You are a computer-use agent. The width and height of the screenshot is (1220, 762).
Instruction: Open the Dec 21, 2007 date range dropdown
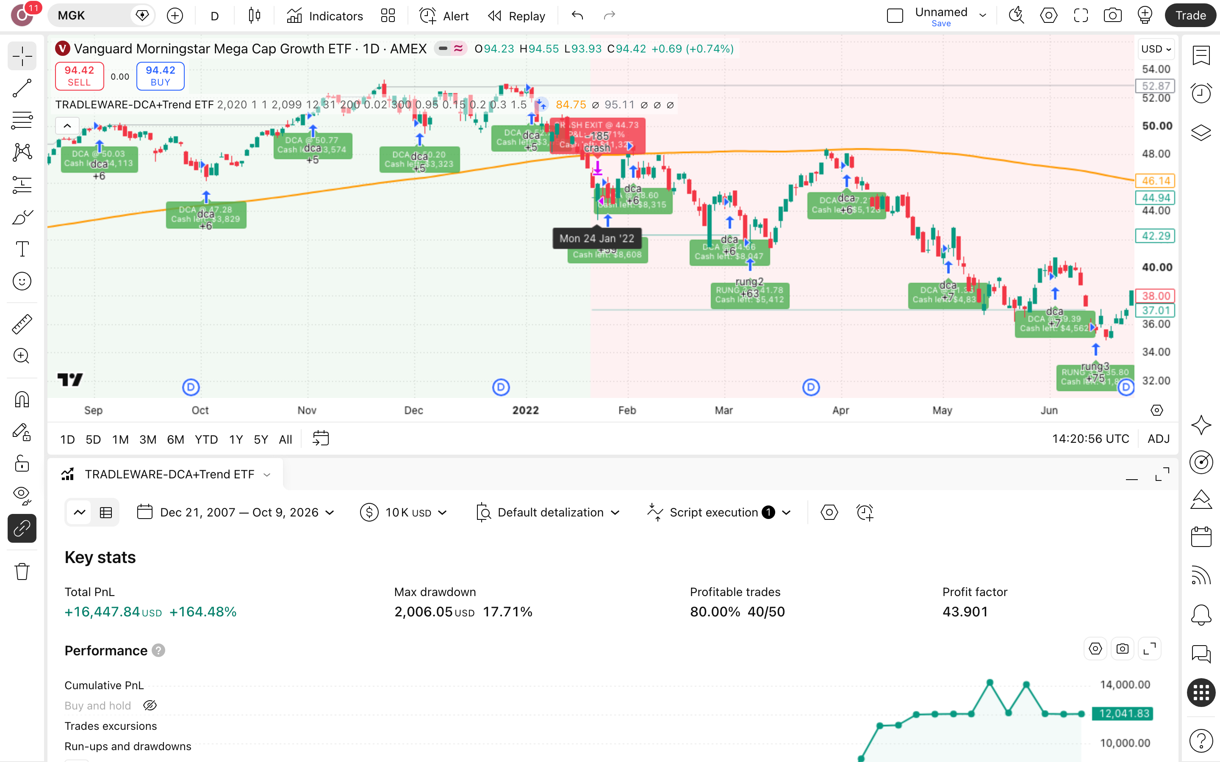click(236, 513)
